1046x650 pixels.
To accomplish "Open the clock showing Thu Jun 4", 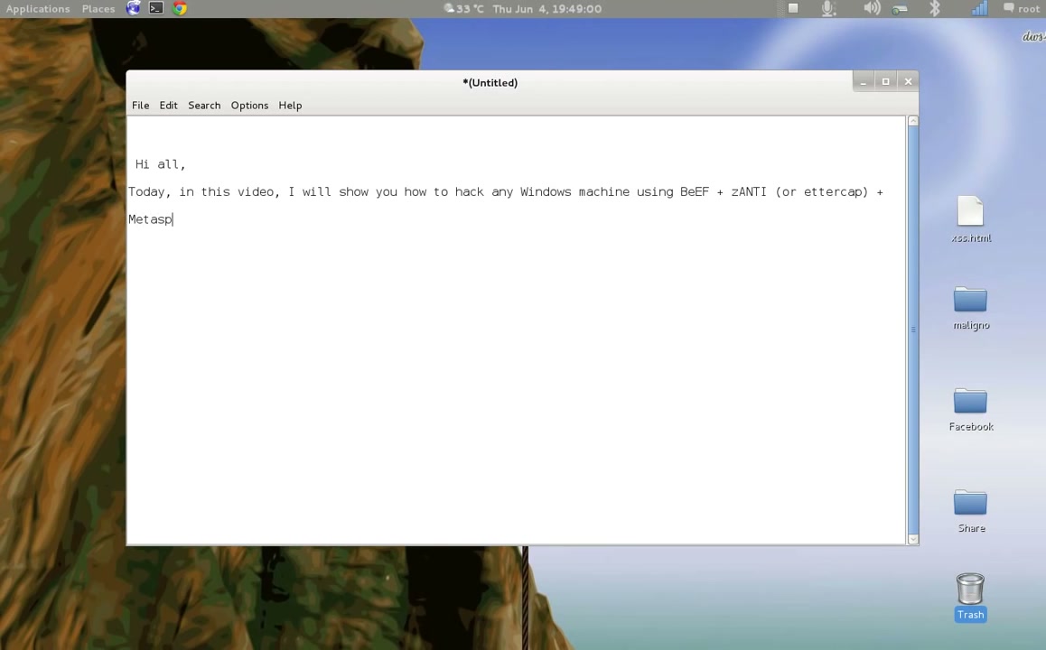I will pyautogui.click(x=547, y=9).
